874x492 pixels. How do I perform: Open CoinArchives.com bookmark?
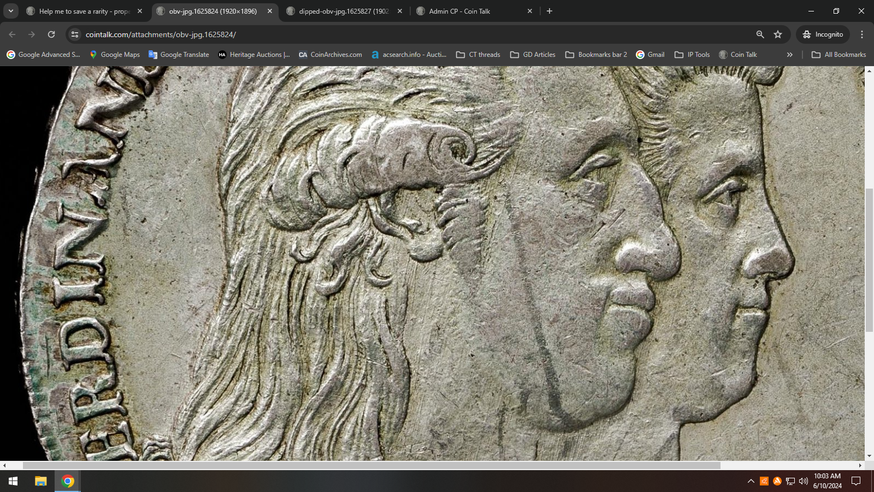[330, 55]
